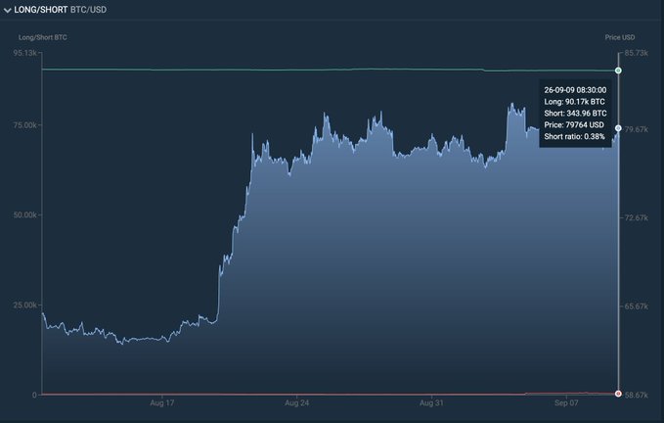
Task: Click tooltip line Short: 343.96 BTC
Action: tap(575, 114)
